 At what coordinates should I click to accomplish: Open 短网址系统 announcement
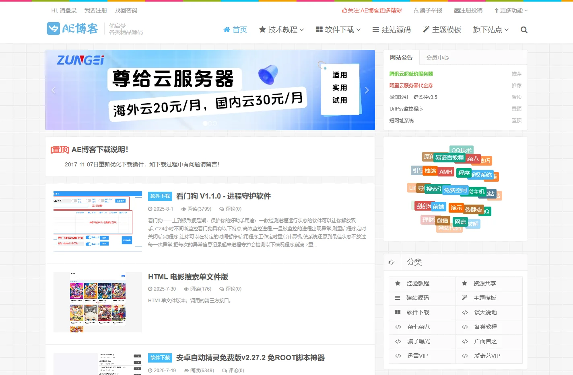tap(402, 121)
